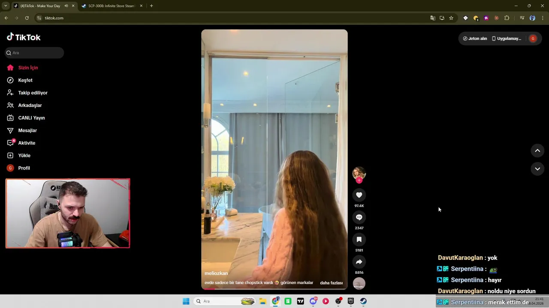Open CANLI Yayın live section
Image resolution: width=549 pixels, height=308 pixels.
(31, 118)
